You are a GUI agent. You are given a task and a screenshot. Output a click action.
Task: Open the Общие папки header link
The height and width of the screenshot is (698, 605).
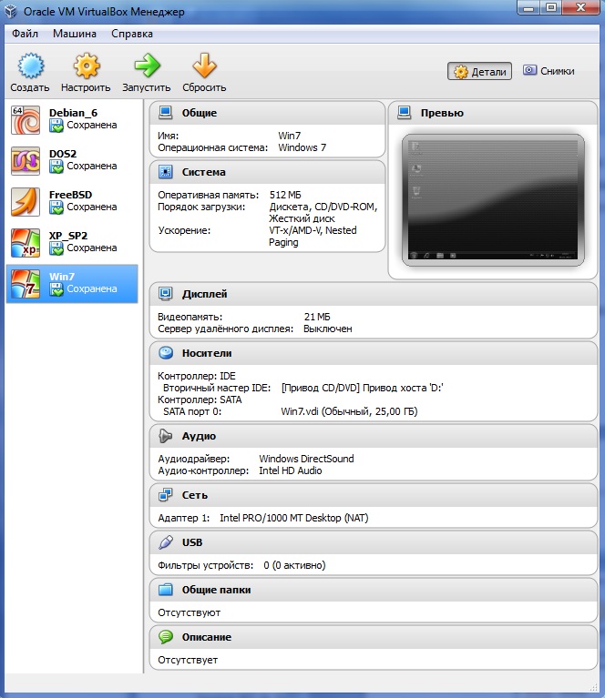(x=216, y=590)
